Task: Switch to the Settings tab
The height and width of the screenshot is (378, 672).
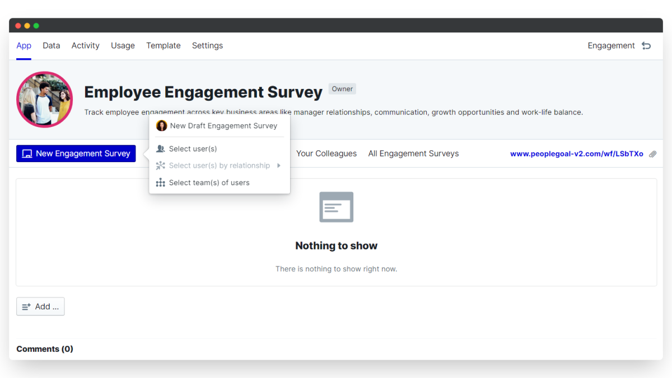Action: point(207,46)
